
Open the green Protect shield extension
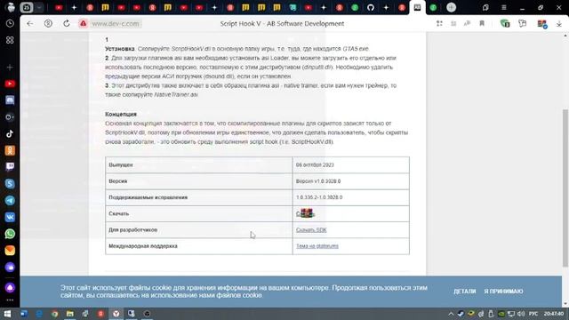tap(505, 24)
